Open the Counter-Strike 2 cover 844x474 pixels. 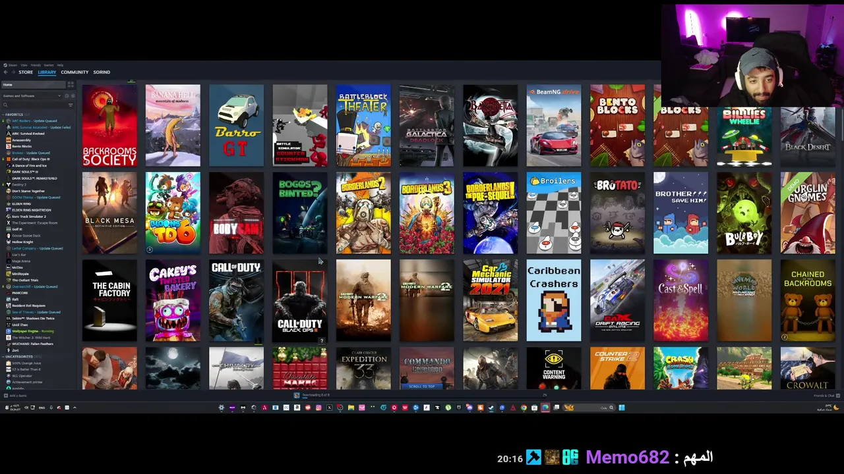point(617,368)
